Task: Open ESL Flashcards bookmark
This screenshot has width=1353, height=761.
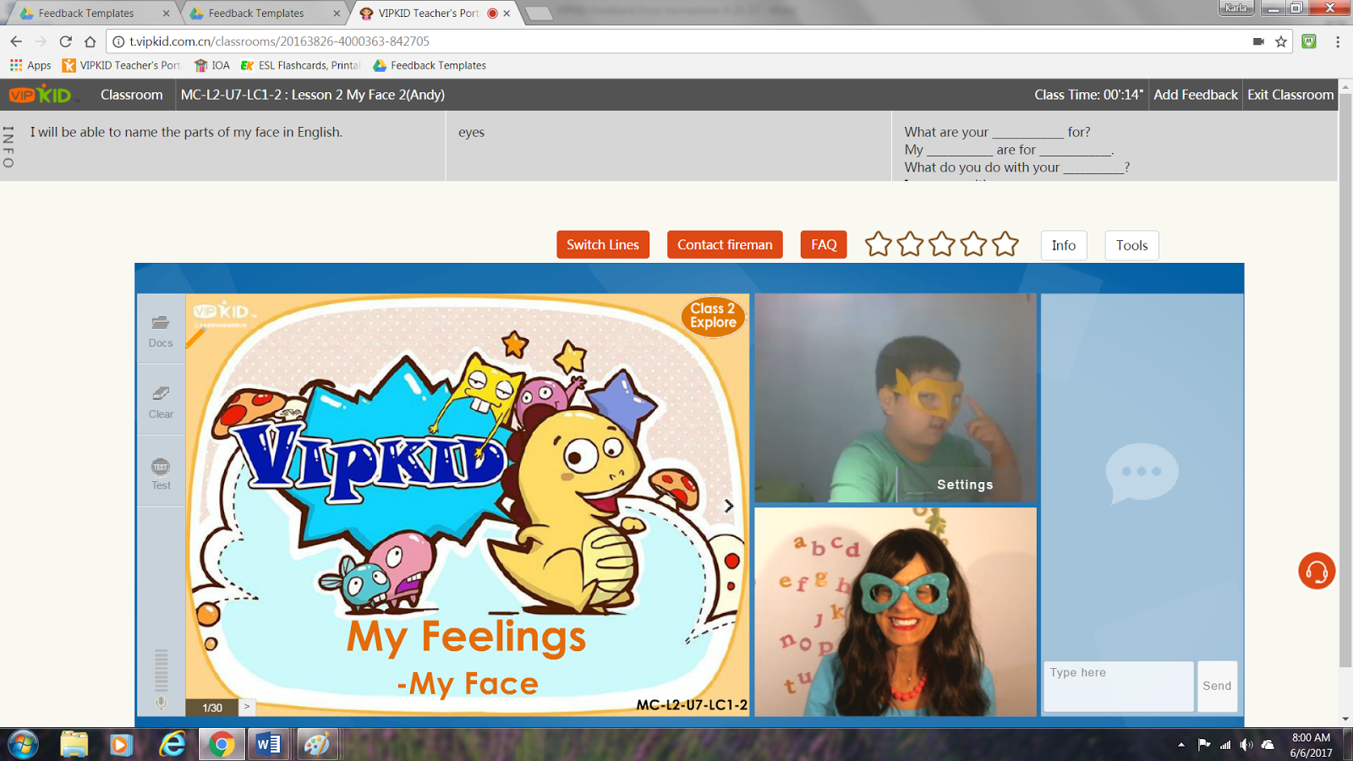Action: 300,65
